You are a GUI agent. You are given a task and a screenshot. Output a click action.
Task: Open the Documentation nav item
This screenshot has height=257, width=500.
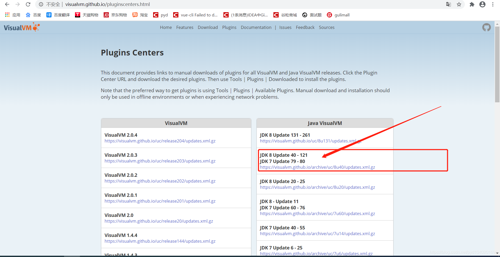256,27
